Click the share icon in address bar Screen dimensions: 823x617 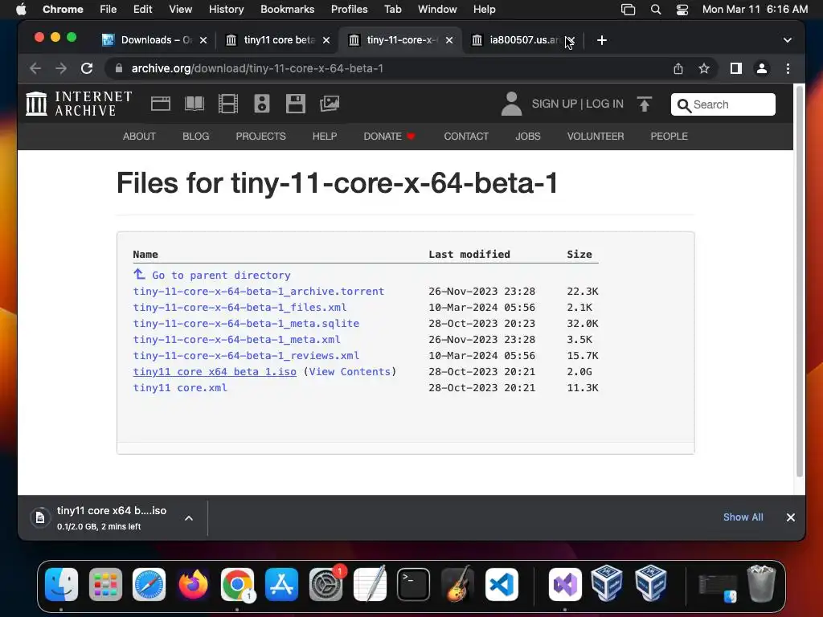[678, 69]
